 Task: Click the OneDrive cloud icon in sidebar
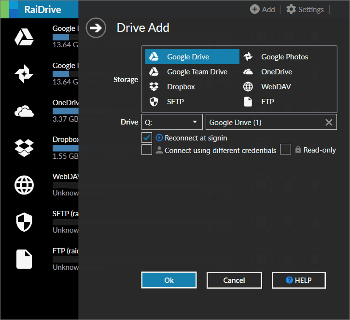point(24,111)
